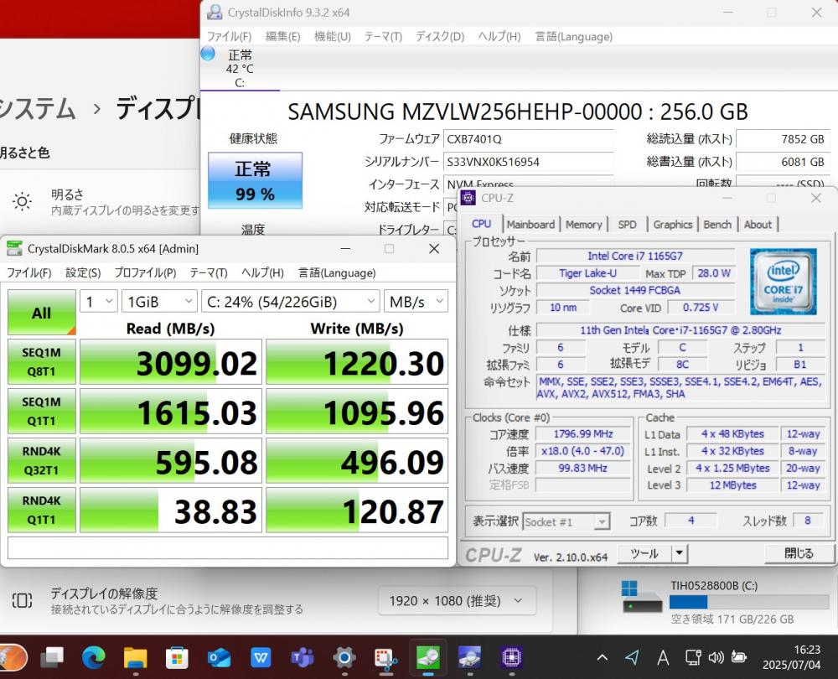Open the 1920 × 1080 display resolution dropdown
Image resolution: width=838 pixels, height=679 pixels.
(457, 601)
